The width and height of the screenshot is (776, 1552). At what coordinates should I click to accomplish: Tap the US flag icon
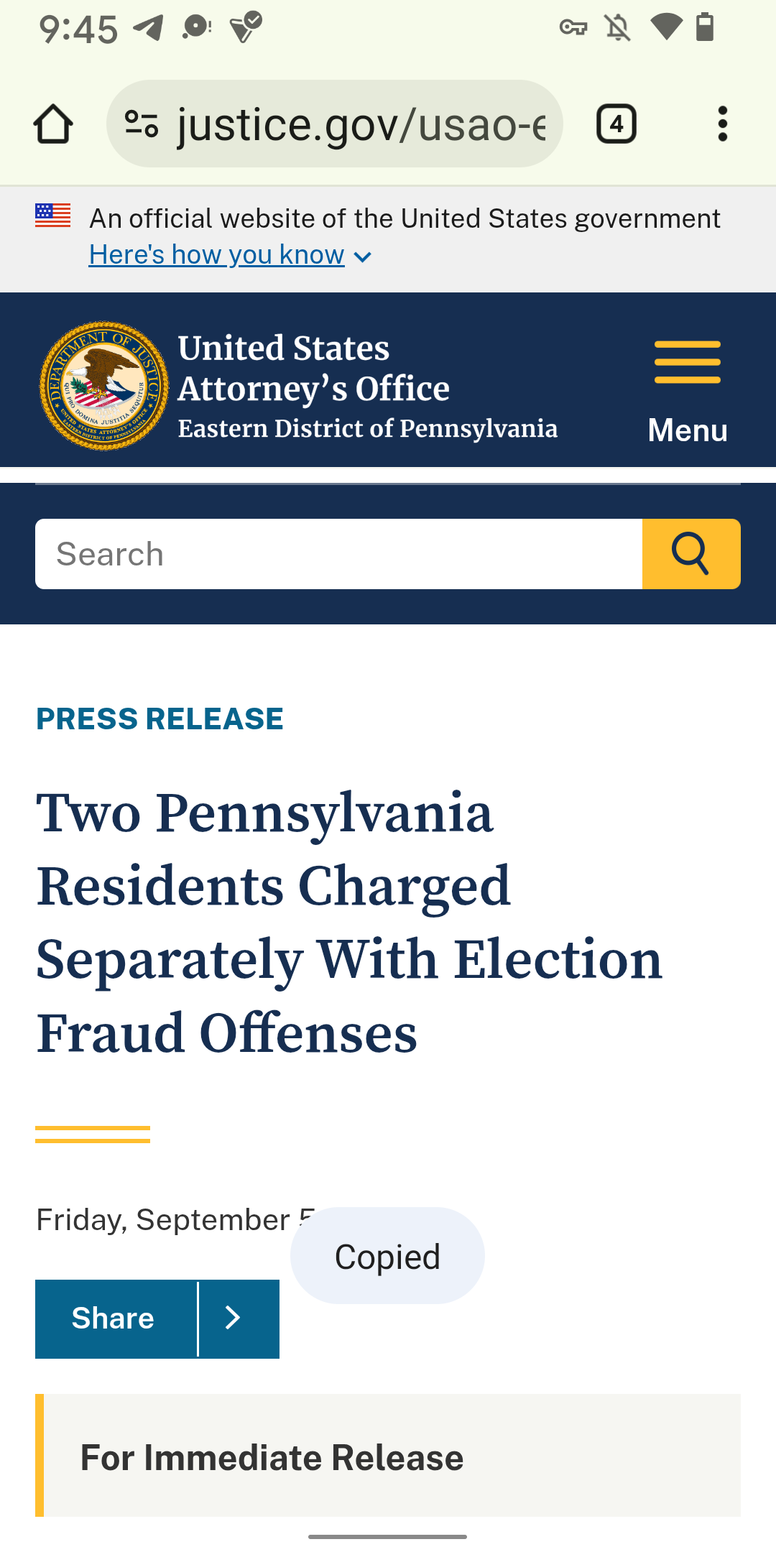click(x=53, y=215)
